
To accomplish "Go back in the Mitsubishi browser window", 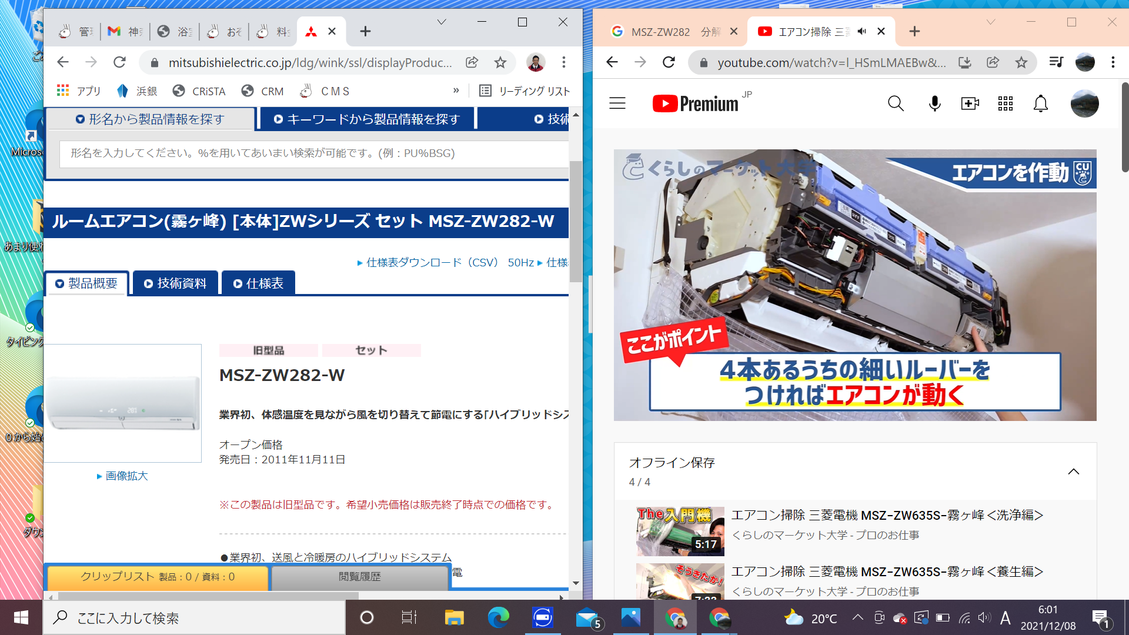I will (x=63, y=62).
